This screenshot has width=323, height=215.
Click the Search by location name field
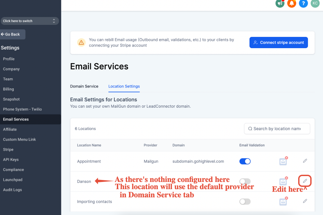point(277,129)
